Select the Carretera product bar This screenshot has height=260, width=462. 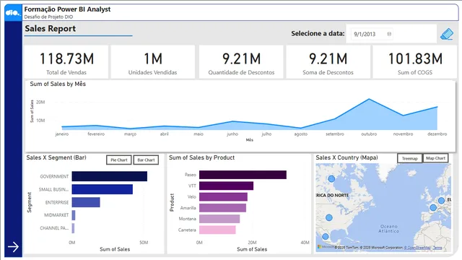point(217,230)
